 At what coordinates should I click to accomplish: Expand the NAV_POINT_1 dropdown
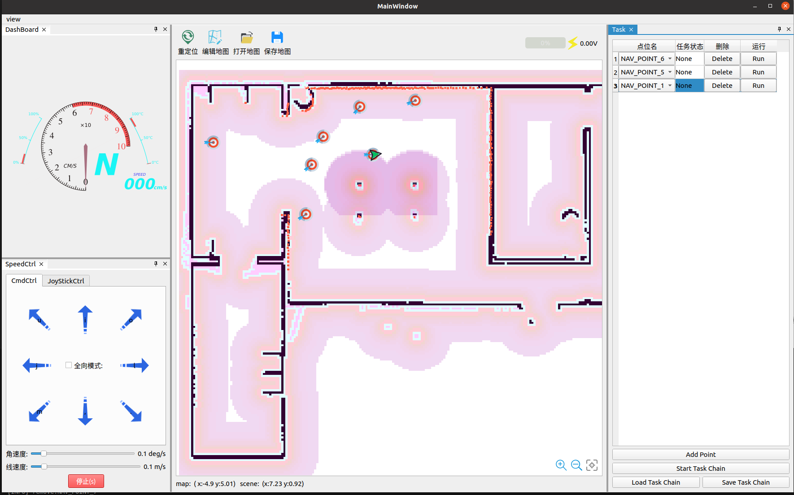coord(670,86)
